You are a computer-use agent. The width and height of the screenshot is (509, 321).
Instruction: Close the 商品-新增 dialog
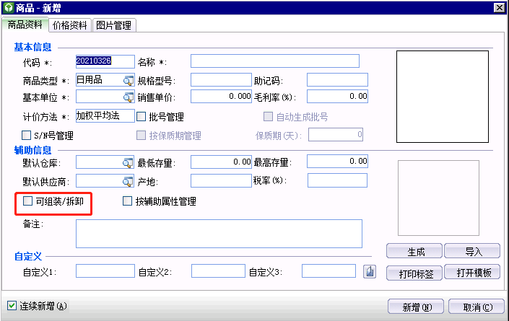click(x=499, y=7)
